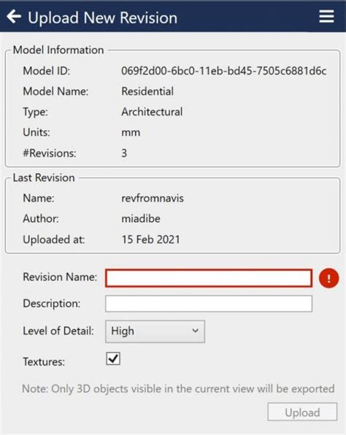Click the chevron beside High
The height and width of the screenshot is (435, 346).
tap(196, 331)
